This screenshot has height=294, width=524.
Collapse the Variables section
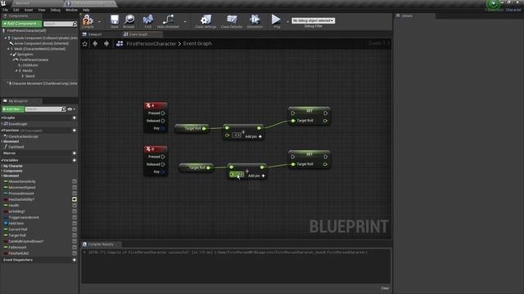coord(2,160)
